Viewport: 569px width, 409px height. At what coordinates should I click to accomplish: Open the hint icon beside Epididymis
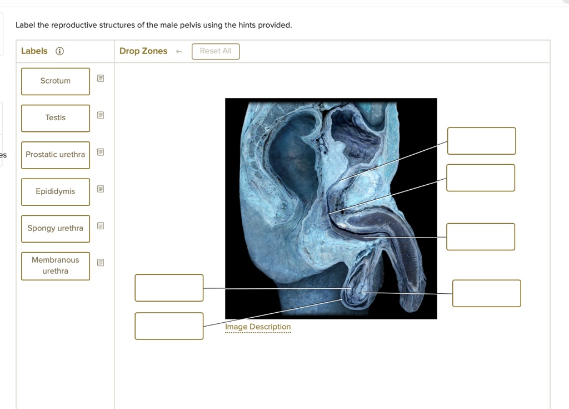click(101, 189)
